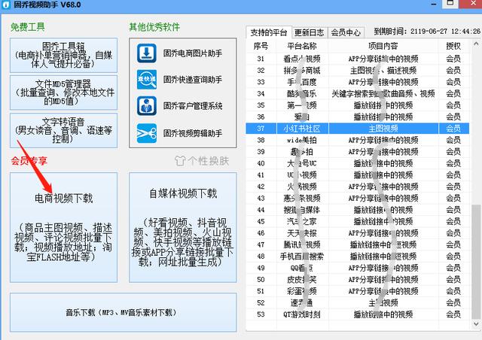Select row 53 QT游戏时刻

[x=358, y=314]
